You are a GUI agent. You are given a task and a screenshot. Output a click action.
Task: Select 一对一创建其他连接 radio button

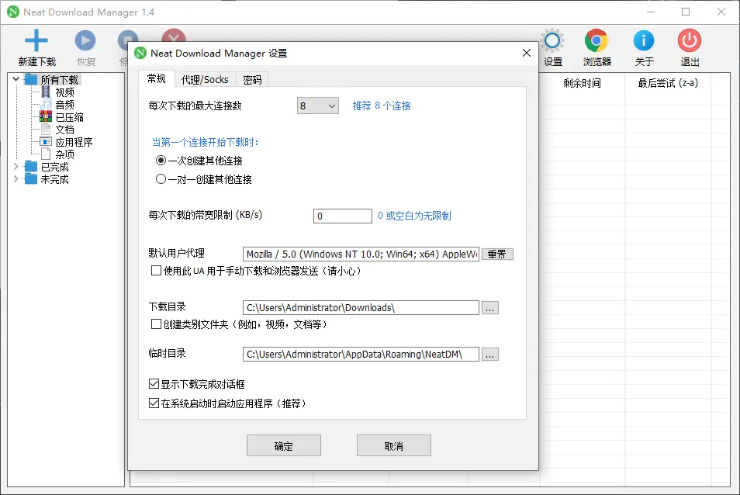click(161, 179)
